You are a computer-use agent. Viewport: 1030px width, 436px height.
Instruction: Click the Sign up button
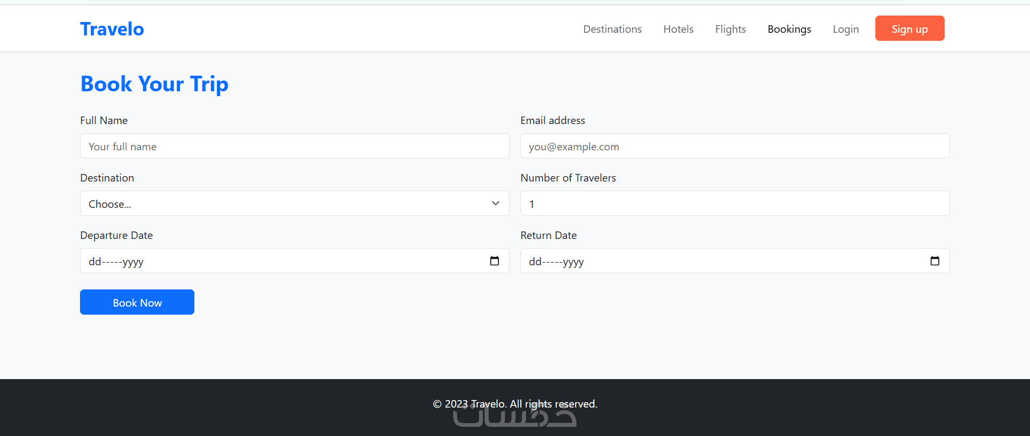pyautogui.click(x=910, y=28)
